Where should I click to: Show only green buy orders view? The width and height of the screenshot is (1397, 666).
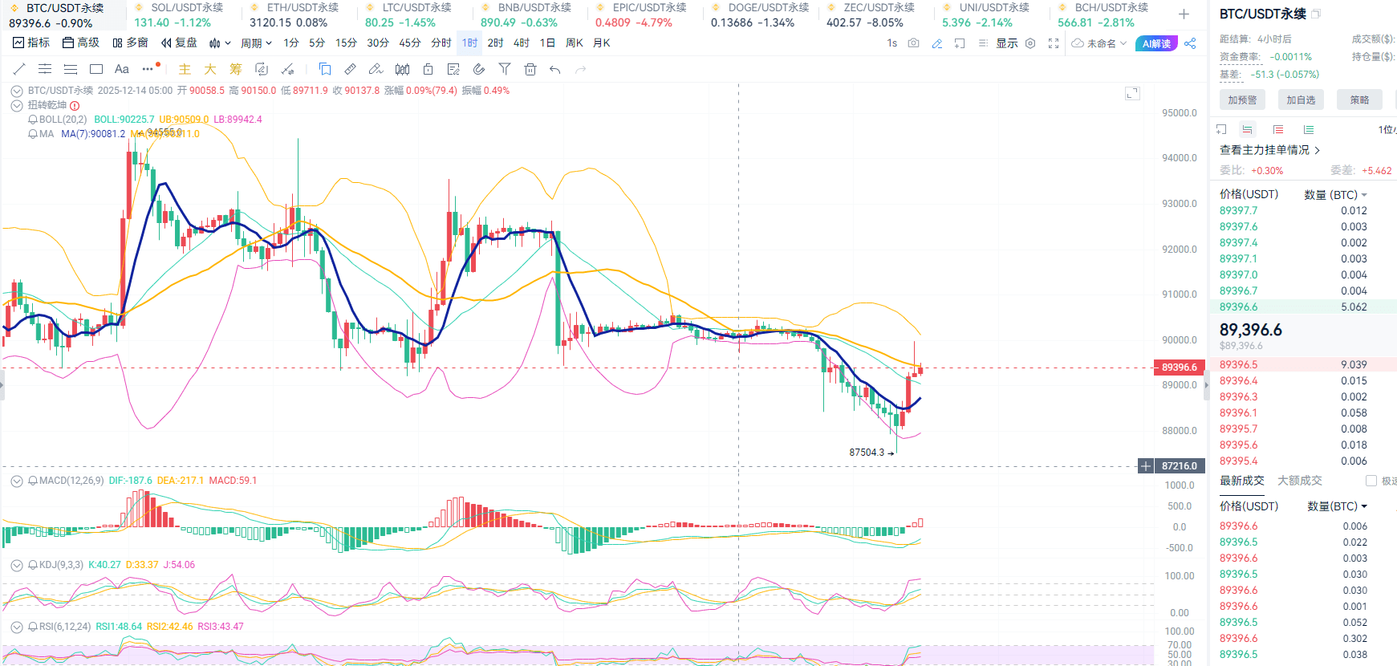click(x=1309, y=129)
